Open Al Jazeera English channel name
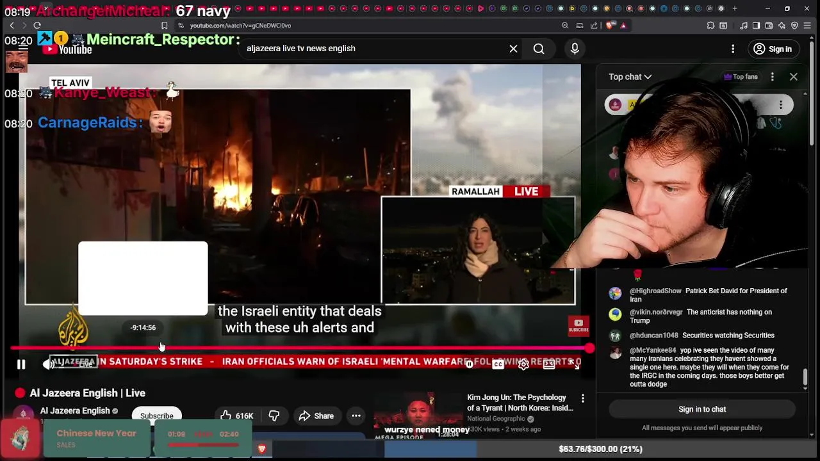The width and height of the screenshot is (820, 461). pyautogui.click(x=75, y=410)
